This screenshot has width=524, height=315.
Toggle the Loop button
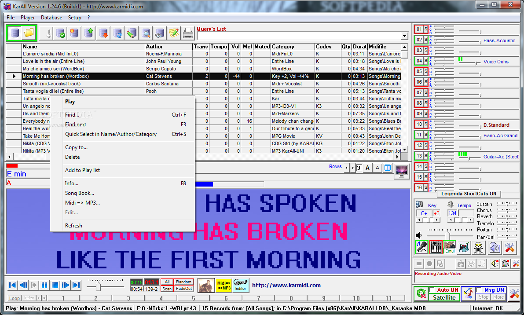(15, 298)
